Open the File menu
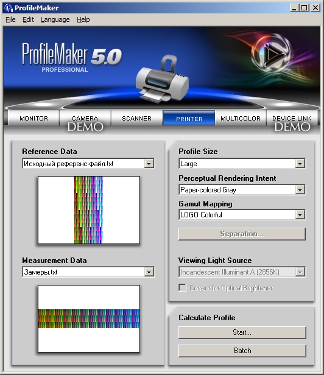The width and height of the screenshot is (324, 375). point(10,19)
